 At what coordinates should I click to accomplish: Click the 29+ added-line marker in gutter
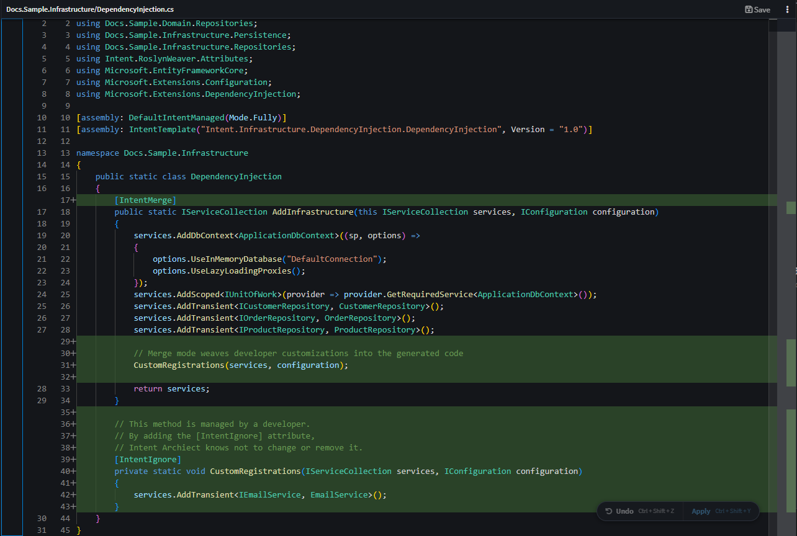(x=68, y=341)
